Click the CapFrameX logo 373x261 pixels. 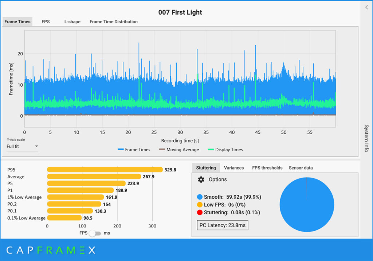pyautogui.click(x=51, y=250)
